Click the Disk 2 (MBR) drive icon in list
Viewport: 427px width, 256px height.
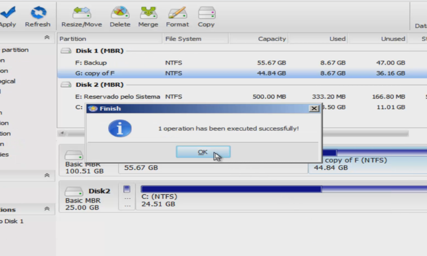[x=66, y=84]
